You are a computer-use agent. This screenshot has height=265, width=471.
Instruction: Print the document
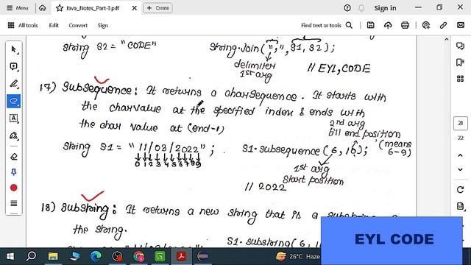[405, 25]
